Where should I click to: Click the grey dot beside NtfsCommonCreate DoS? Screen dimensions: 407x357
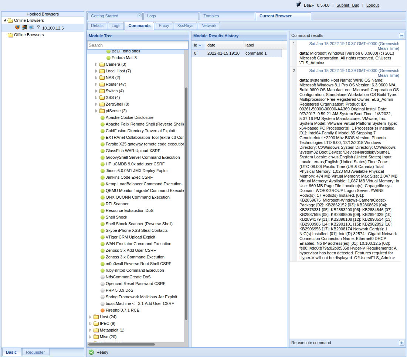pyautogui.click(x=102, y=277)
